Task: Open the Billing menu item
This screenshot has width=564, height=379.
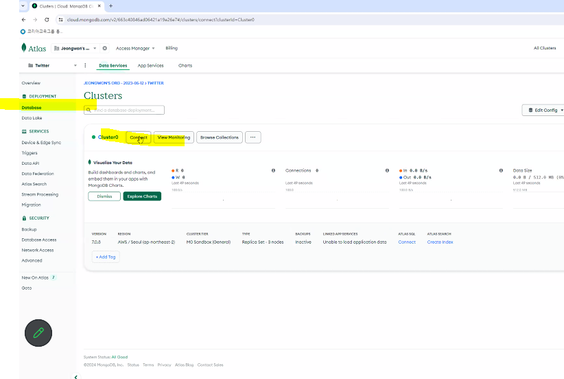Action: 172,48
